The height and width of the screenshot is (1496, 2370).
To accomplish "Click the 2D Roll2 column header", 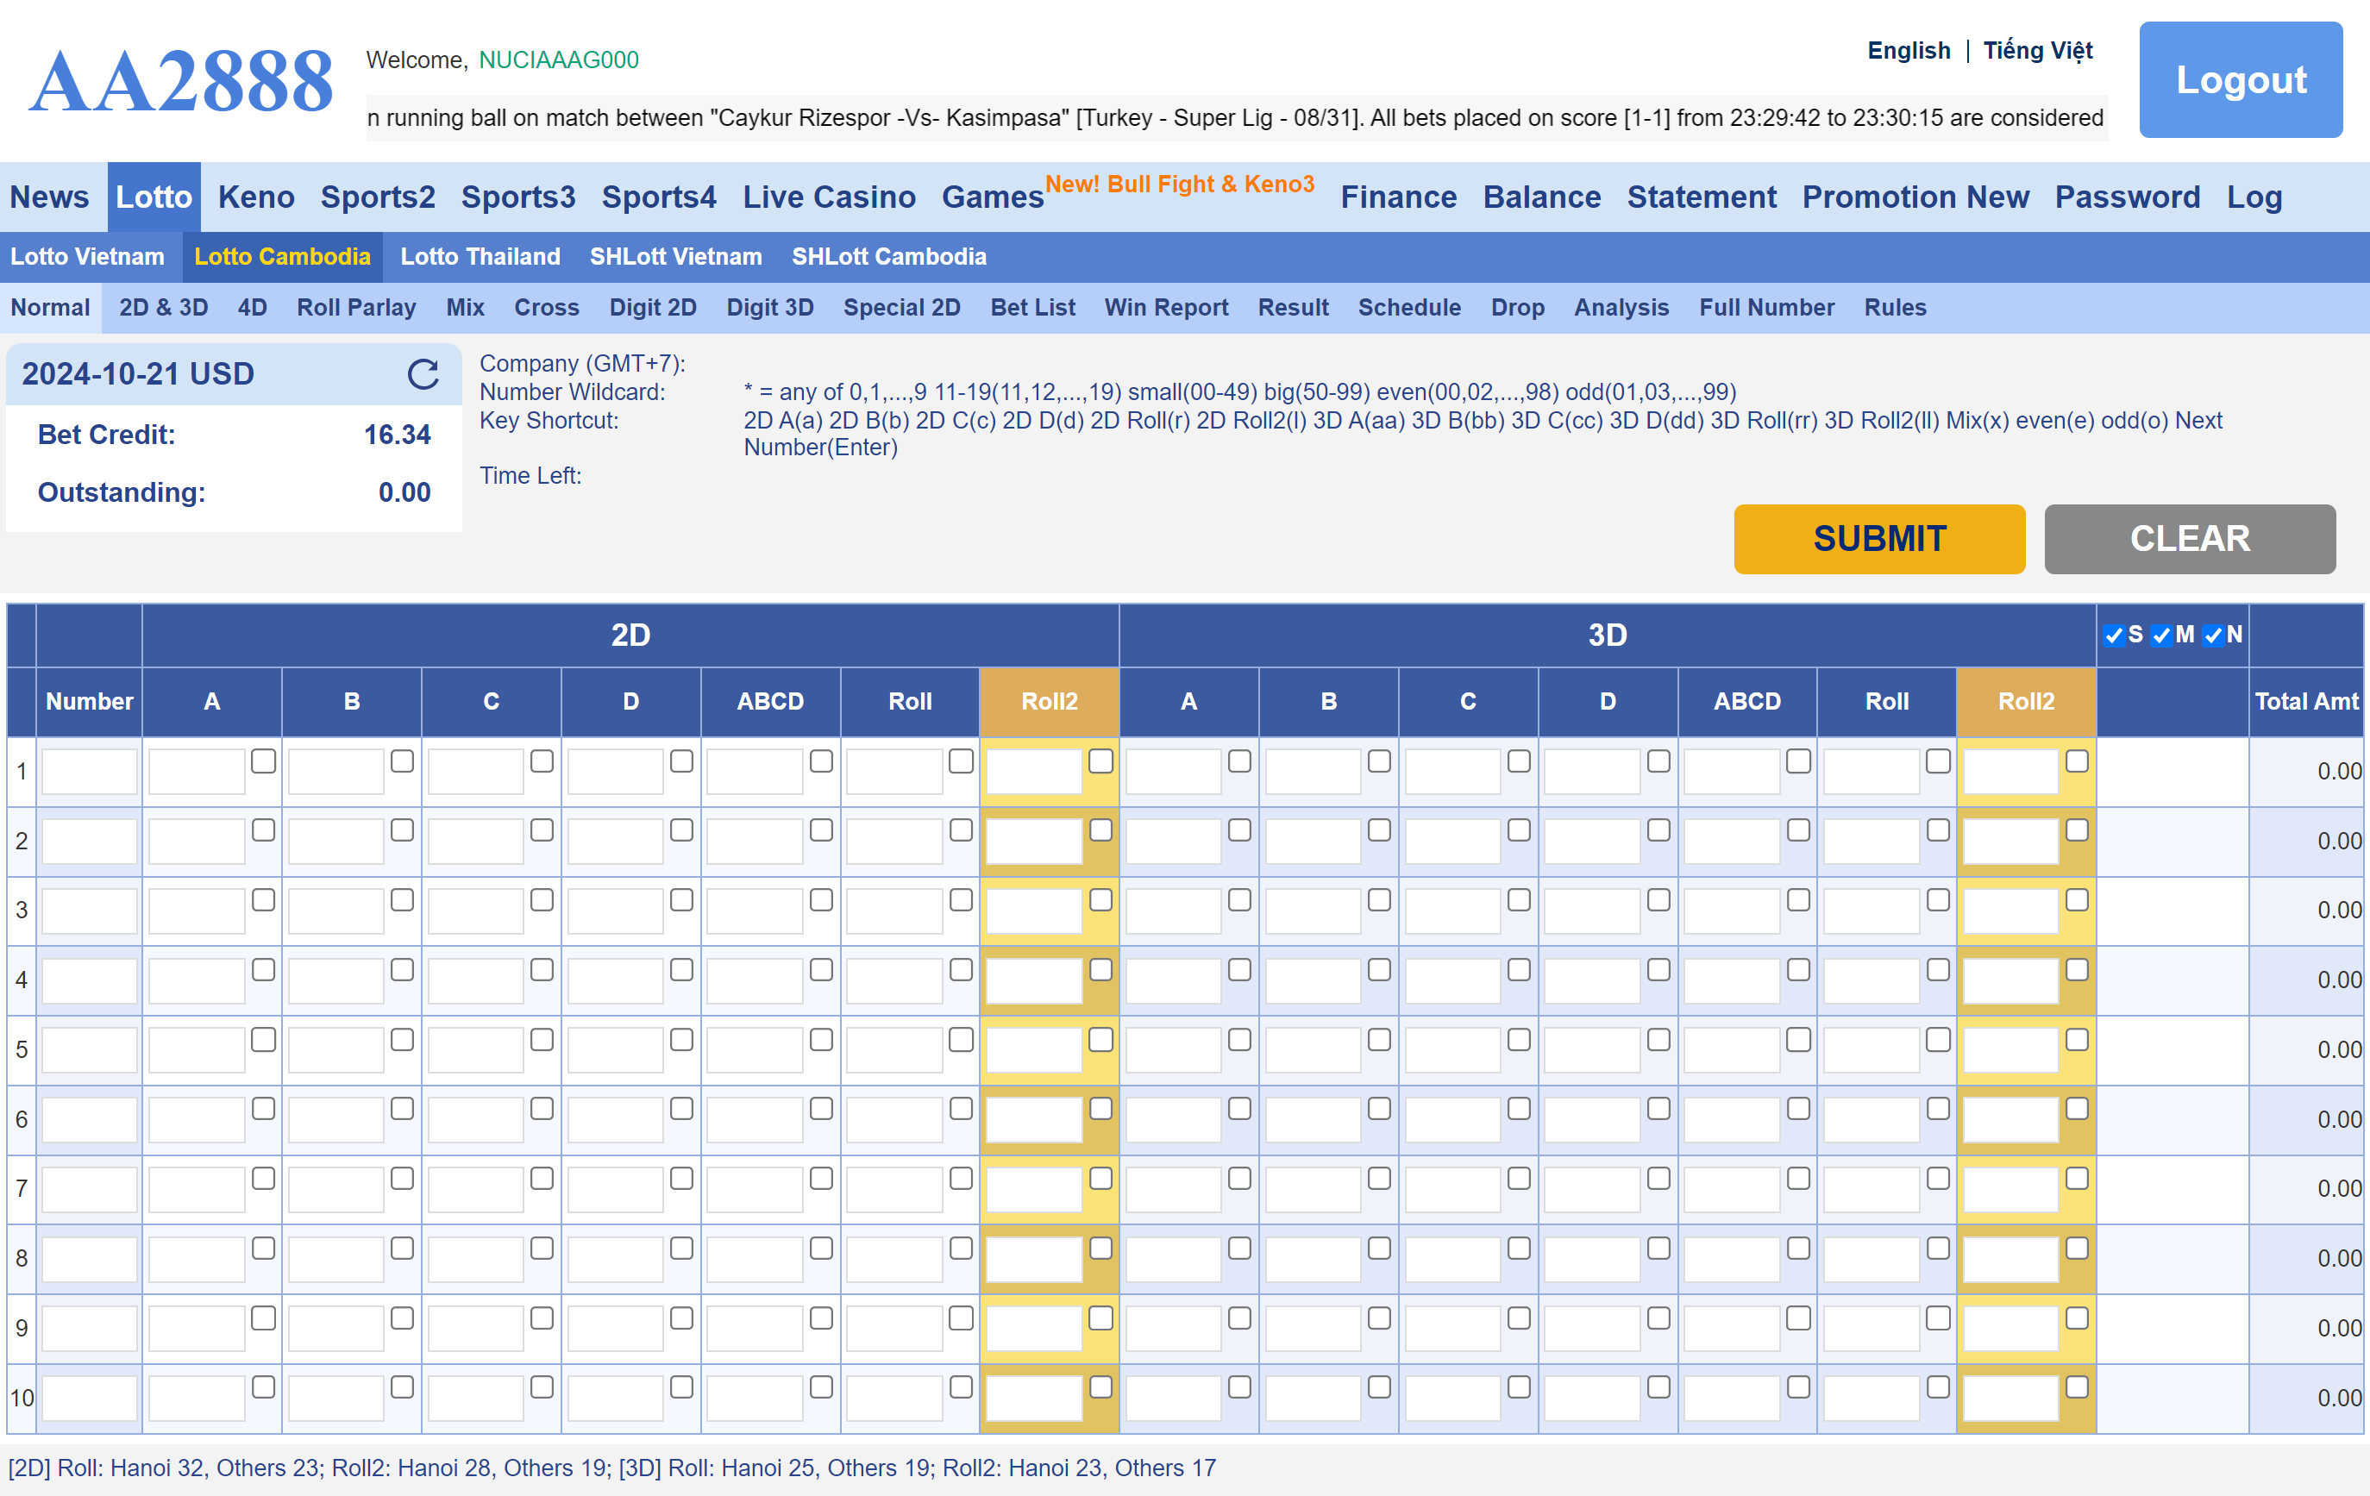I will (x=1050, y=702).
